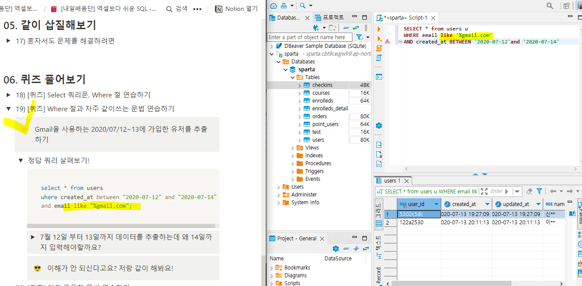Click the expand filter panel icon in results
The height and width of the screenshot is (286, 582).
pyautogui.click(x=485, y=191)
